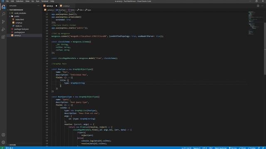Click Ln 37 cursor position in status bar
The width and height of the screenshot is (266, 149).
point(186,148)
